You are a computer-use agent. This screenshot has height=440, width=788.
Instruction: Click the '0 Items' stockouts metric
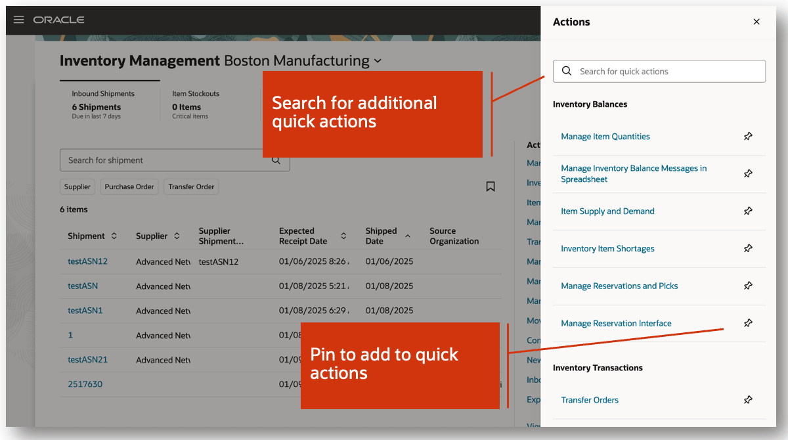click(x=186, y=107)
